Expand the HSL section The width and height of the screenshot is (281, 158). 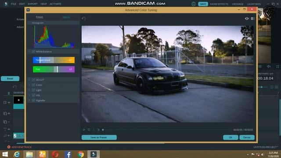(29, 95)
